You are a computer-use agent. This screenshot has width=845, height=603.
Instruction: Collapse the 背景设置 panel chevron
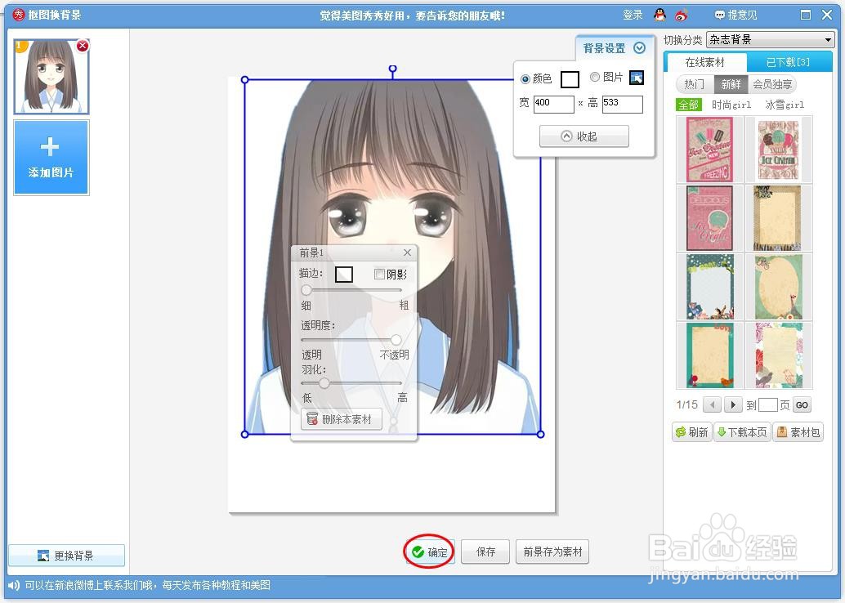tap(640, 48)
